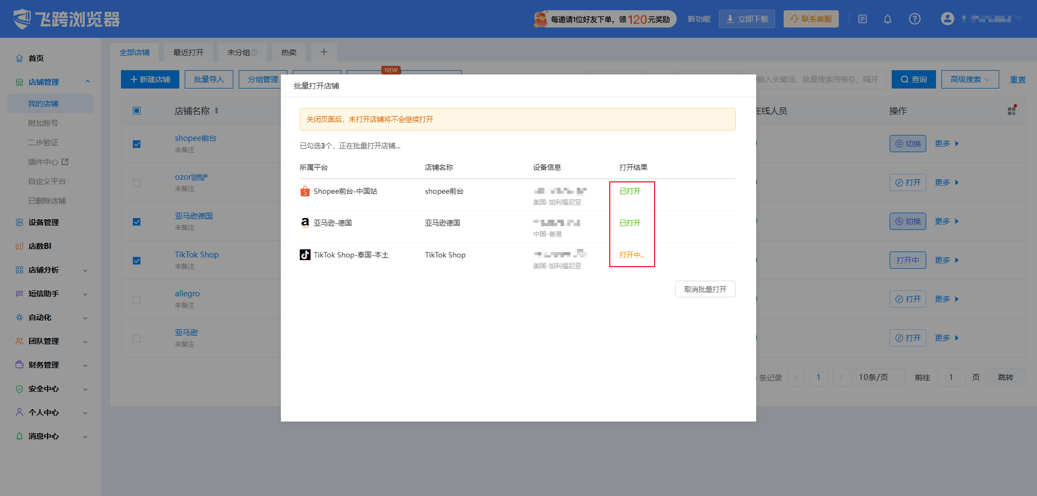
Task: Expand the 团队管理 menu chevron
Action: coord(85,342)
